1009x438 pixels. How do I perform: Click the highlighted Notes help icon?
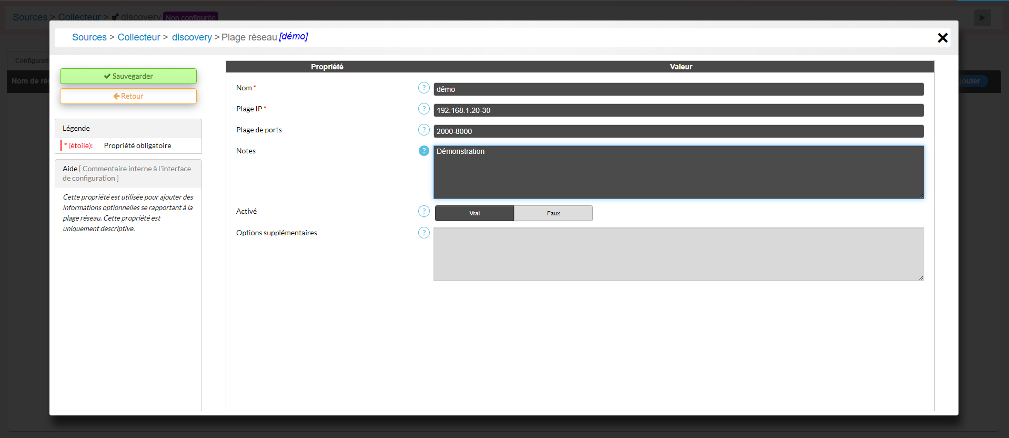pos(423,151)
